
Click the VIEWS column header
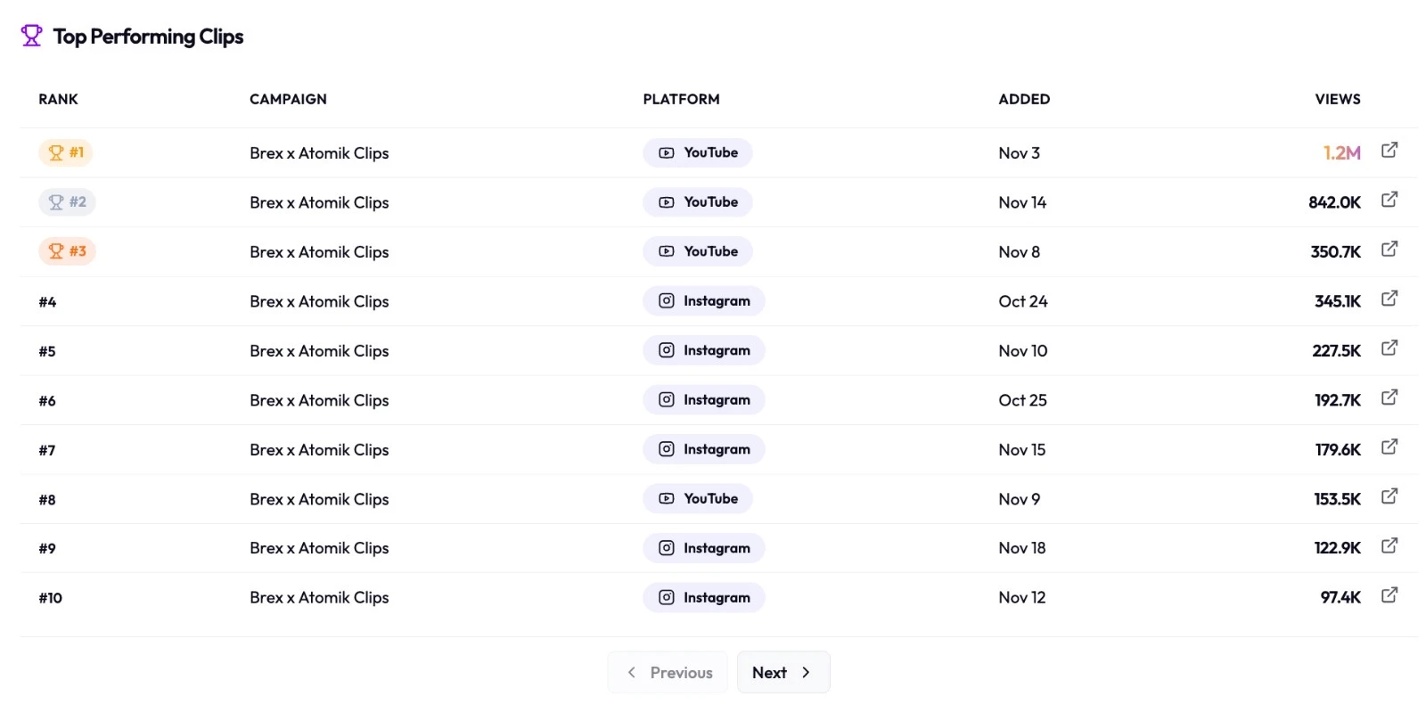coord(1338,99)
